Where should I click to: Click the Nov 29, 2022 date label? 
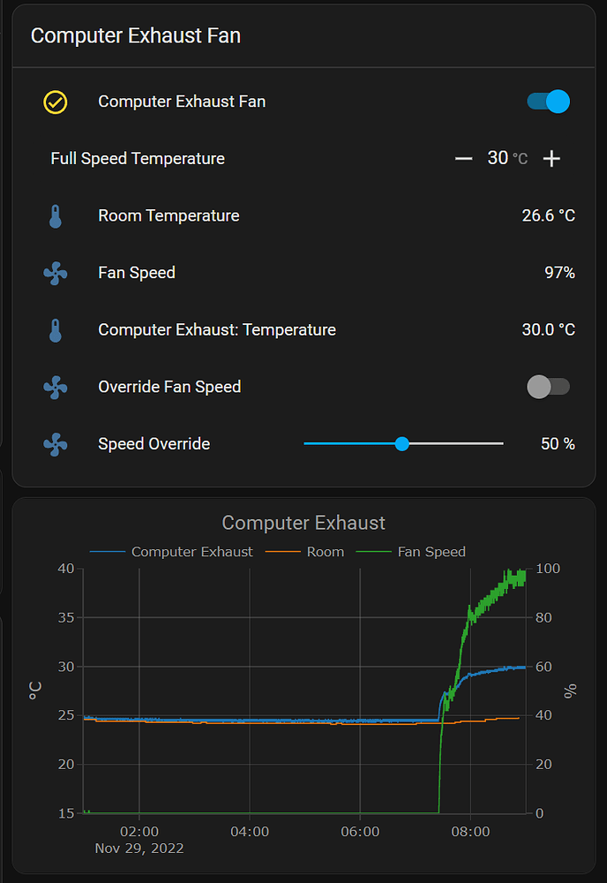[139, 849]
